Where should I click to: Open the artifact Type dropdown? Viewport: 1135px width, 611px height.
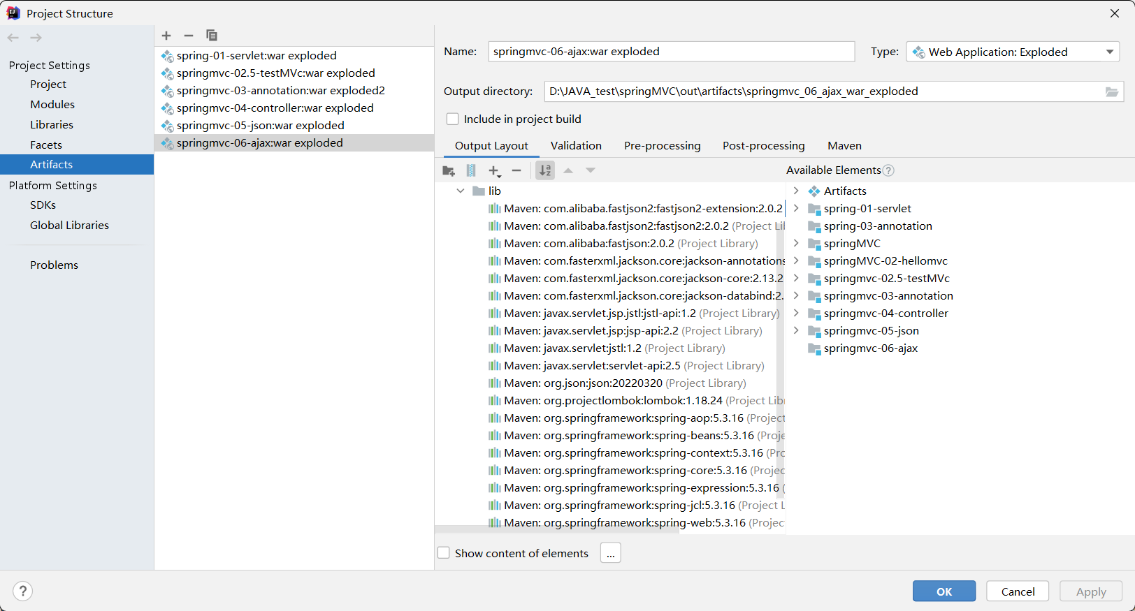(x=1013, y=52)
